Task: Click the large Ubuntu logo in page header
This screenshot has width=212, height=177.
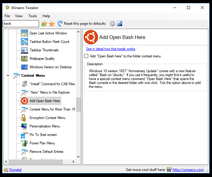Action: (x=91, y=37)
